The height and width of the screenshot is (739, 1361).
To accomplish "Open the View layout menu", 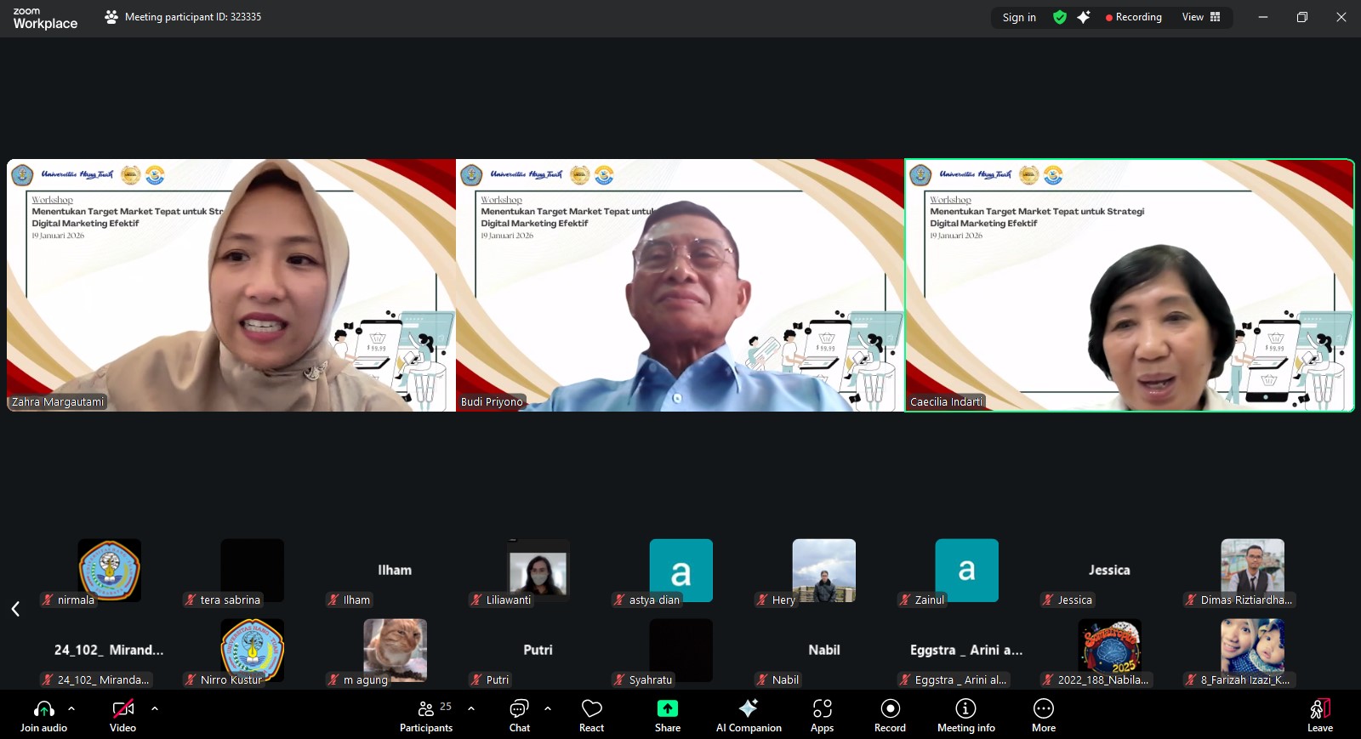I will (1200, 17).
